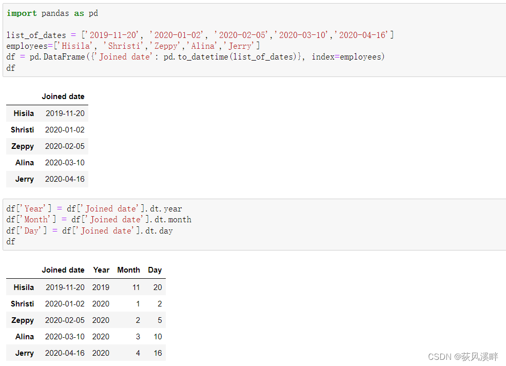Screen dimensions: 506x366
Task: Click Hisila row label in second table
Action: [x=24, y=287]
